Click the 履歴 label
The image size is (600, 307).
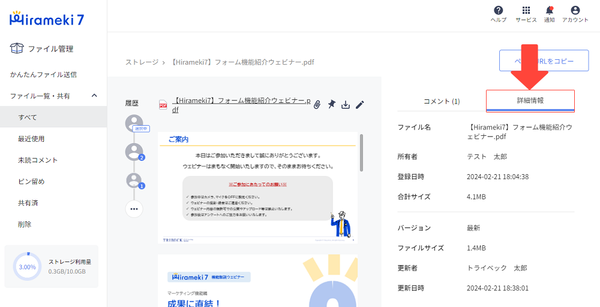131,103
